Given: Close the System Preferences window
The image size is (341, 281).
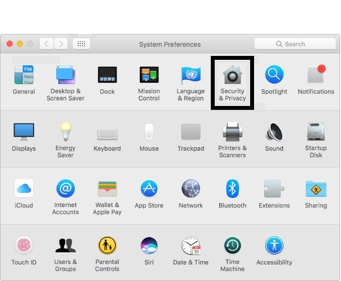Looking at the screenshot, I should click(10, 44).
